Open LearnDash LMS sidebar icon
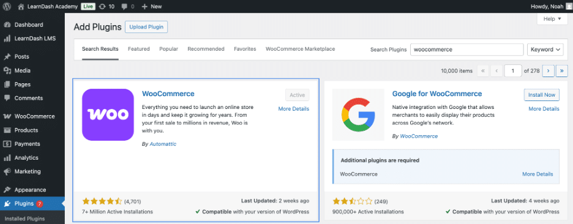This screenshot has height=224, width=573. 7,39
